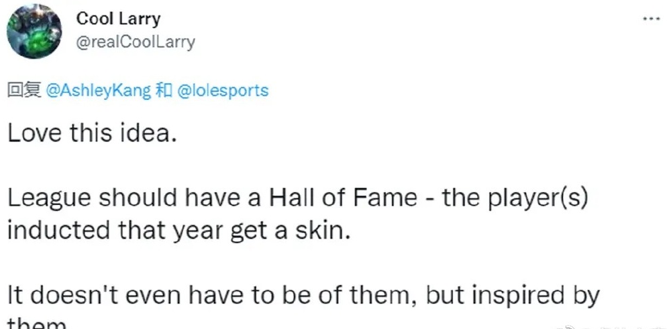Image resolution: width=667 pixels, height=329 pixels.
Task: Open the Cool Larry display name
Action: point(119,19)
